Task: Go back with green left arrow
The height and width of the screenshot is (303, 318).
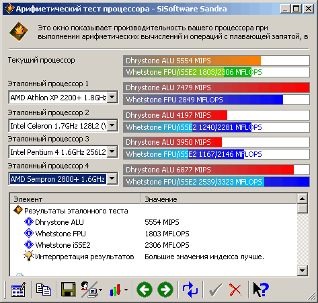Action: click(x=145, y=290)
